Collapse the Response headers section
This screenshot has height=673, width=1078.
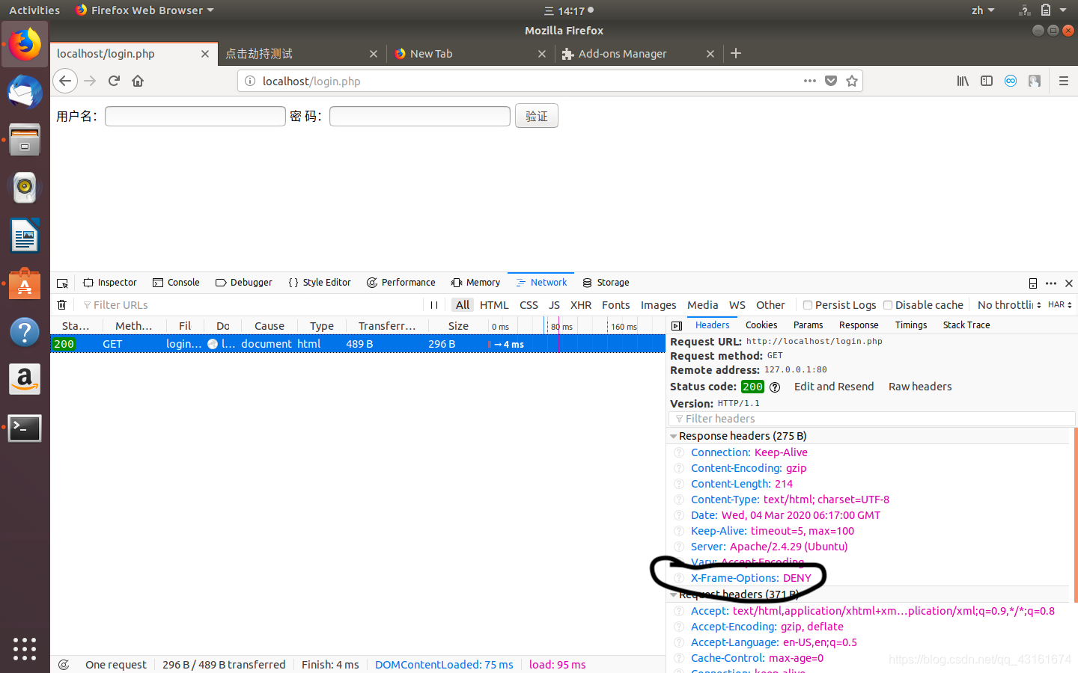click(674, 436)
